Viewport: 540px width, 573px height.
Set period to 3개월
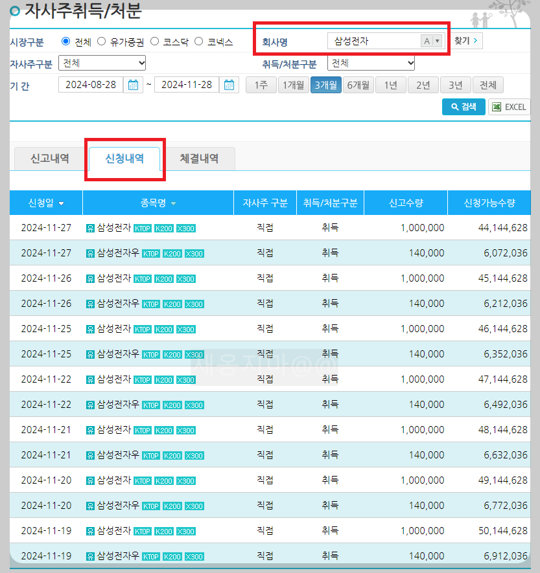(326, 85)
